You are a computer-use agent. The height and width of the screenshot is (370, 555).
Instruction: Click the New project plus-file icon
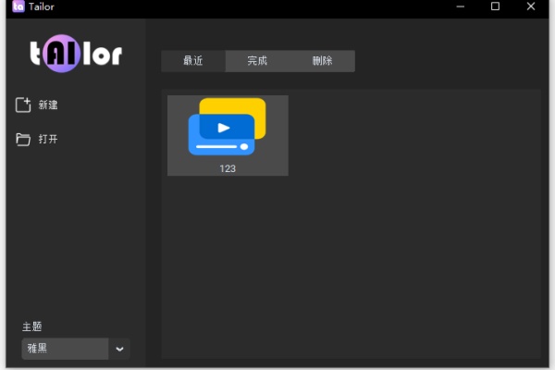coord(23,105)
